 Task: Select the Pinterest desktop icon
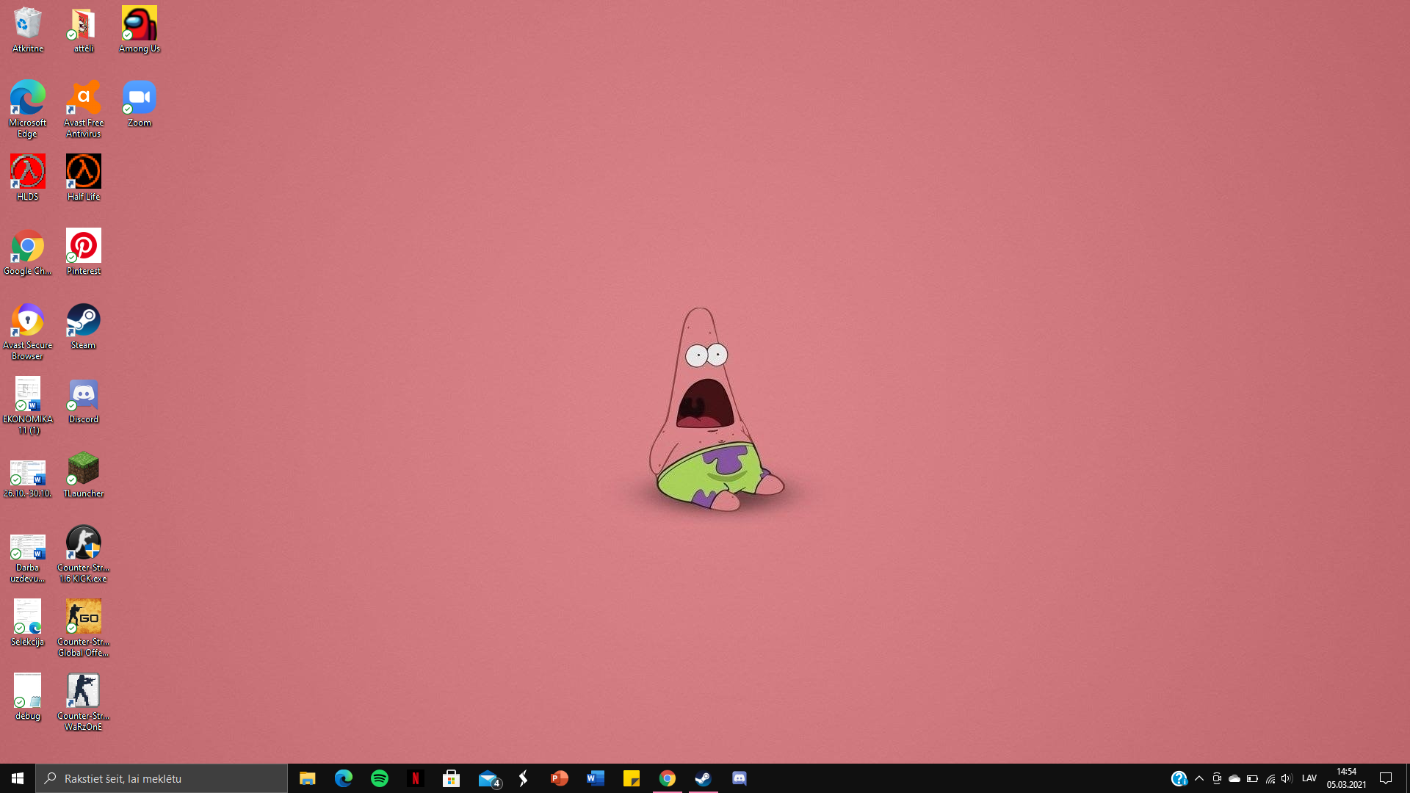coord(84,252)
